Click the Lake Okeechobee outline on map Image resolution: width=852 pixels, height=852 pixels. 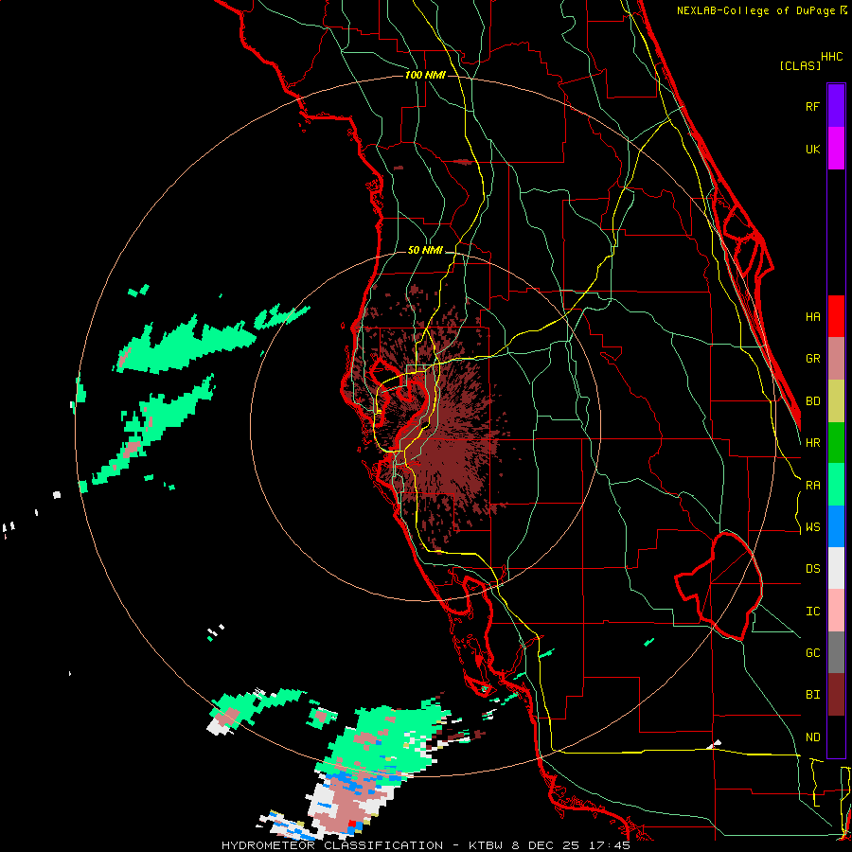click(719, 586)
